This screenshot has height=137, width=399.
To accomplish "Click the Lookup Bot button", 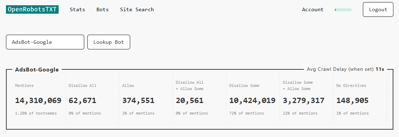I will 109,42.
